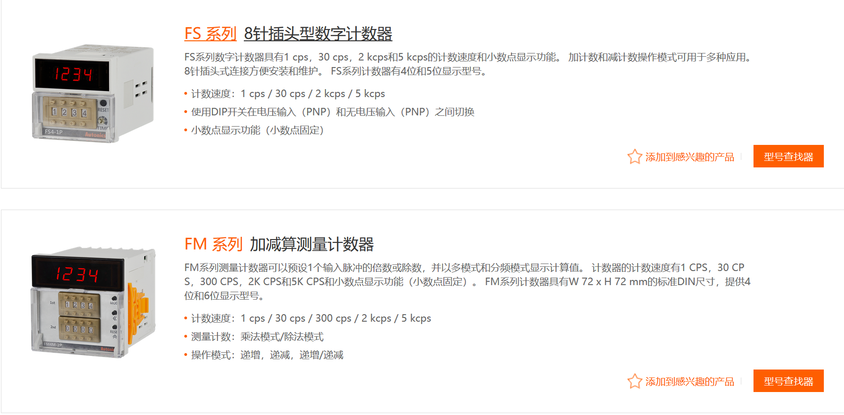Click the "操作模式: 递增, 递减" bullet
The image size is (844, 415).
pyautogui.click(x=267, y=355)
